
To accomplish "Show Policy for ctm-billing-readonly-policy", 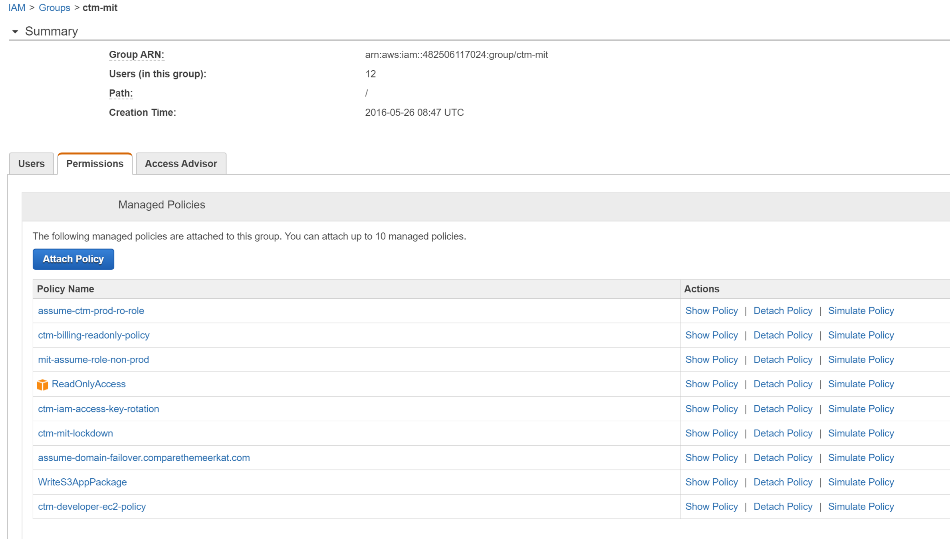I will [x=712, y=335].
